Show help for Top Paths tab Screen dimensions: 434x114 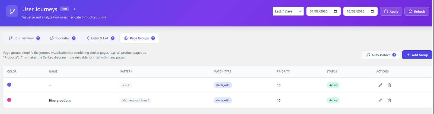(74, 38)
